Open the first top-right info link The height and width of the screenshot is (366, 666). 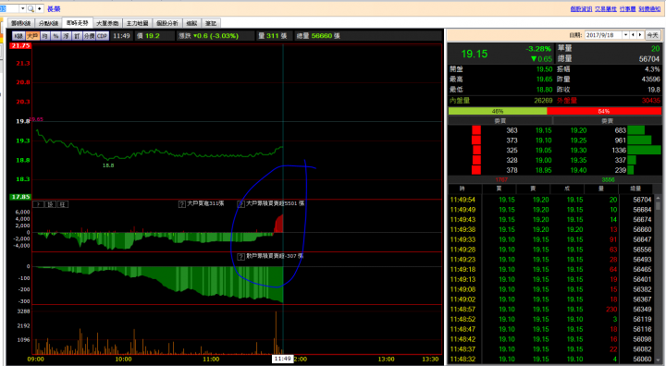(x=581, y=9)
